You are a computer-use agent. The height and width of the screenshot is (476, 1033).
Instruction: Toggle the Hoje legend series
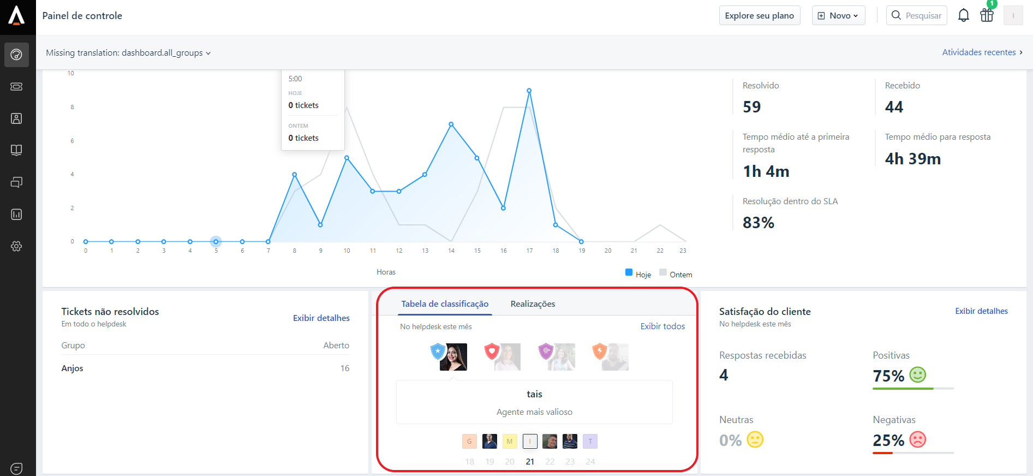(x=638, y=274)
